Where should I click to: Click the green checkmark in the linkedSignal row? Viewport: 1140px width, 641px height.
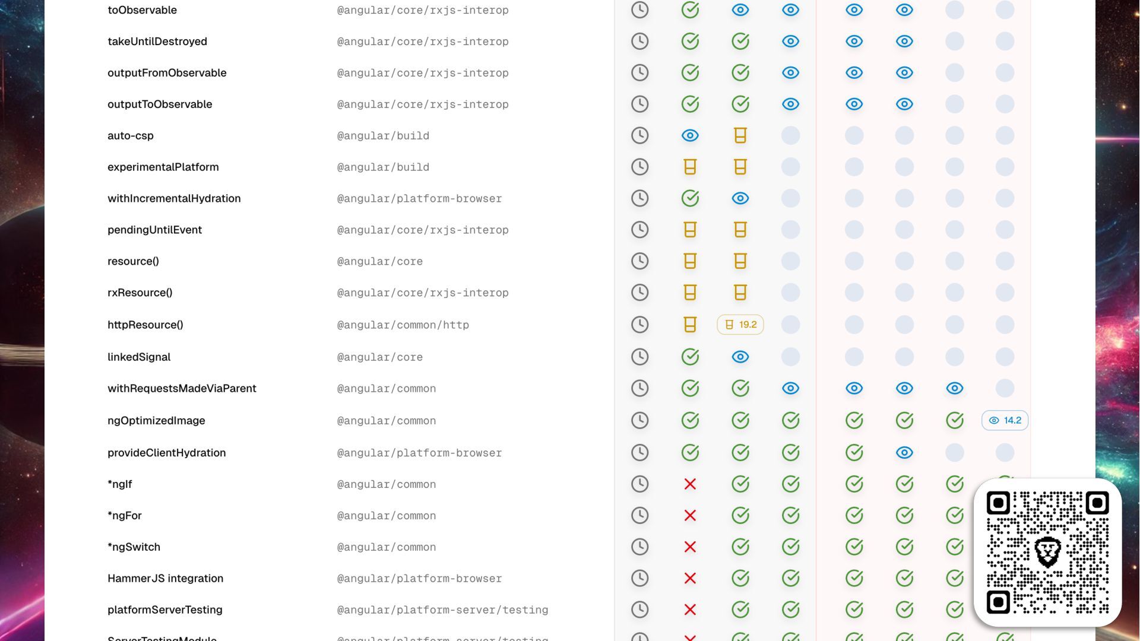(x=690, y=357)
